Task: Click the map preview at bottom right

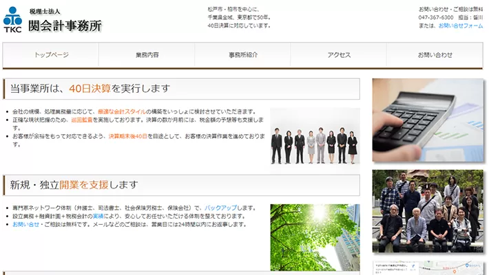Action: [427, 267]
